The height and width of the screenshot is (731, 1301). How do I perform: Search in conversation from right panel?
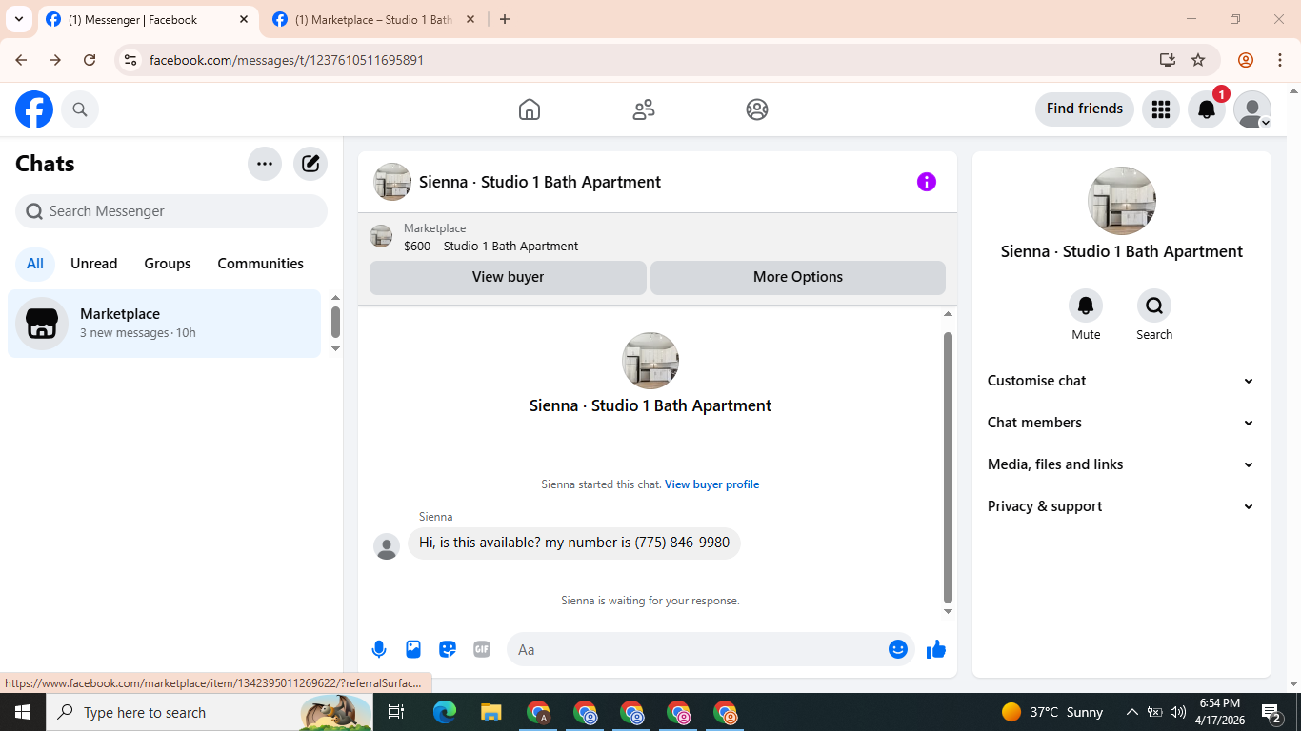pos(1154,306)
